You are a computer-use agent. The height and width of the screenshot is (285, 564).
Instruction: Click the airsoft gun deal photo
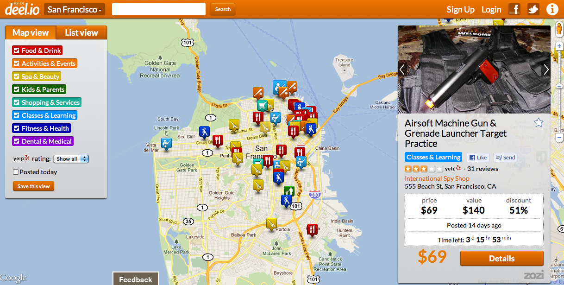tap(474, 70)
